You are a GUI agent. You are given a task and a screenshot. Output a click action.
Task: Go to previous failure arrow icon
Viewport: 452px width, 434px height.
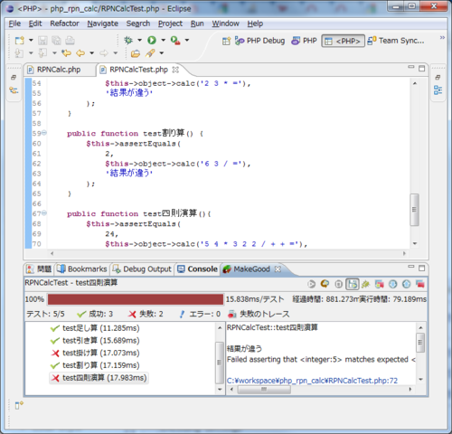pos(406,284)
